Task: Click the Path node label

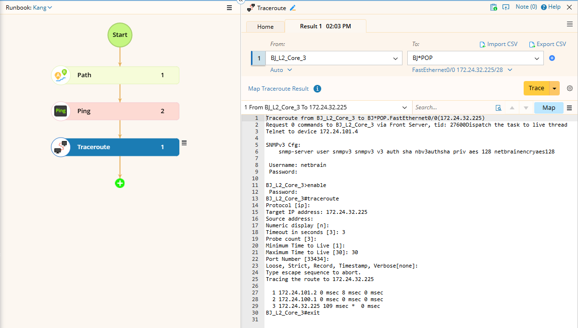Action: 84,75
